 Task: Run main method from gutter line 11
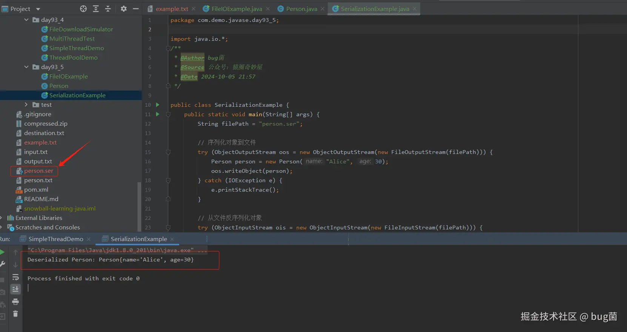click(158, 114)
